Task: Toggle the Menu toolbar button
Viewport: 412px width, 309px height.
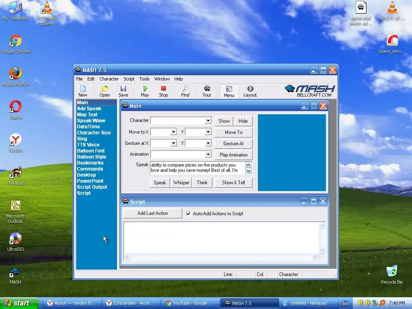Action: click(229, 91)
